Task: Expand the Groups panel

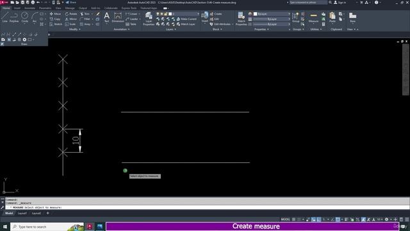Action: [x=299, y=30]
